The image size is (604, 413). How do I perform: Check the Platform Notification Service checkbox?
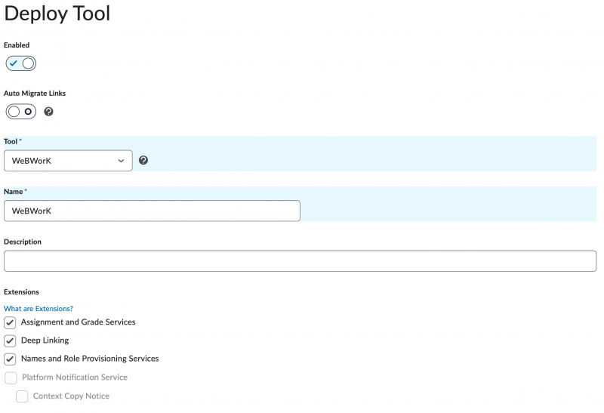[x=11, y=378]
